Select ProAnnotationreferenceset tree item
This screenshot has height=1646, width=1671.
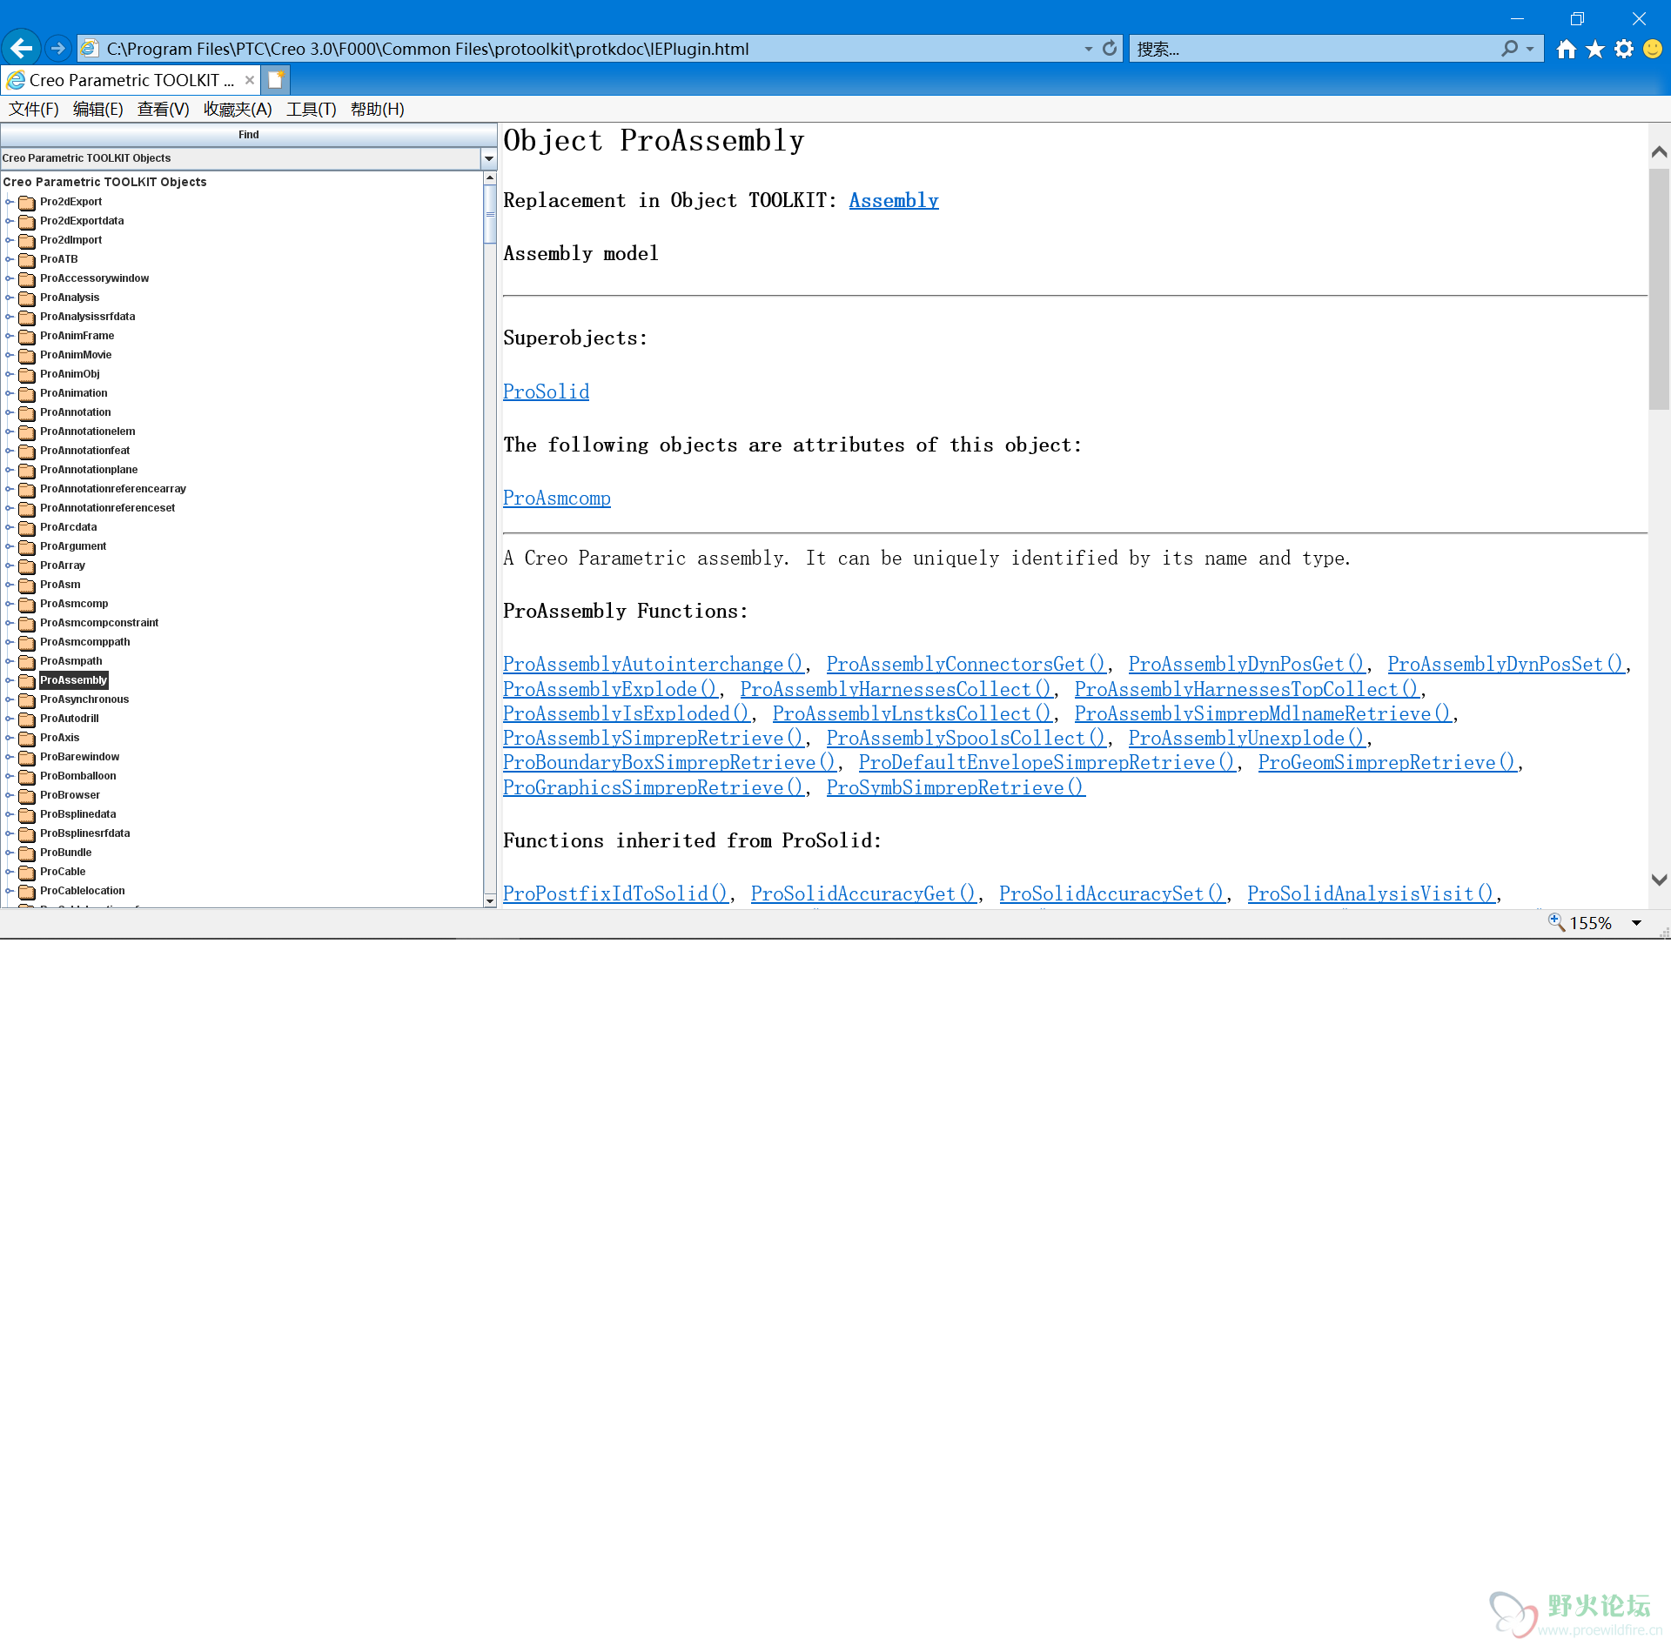[x=108, y=508]
